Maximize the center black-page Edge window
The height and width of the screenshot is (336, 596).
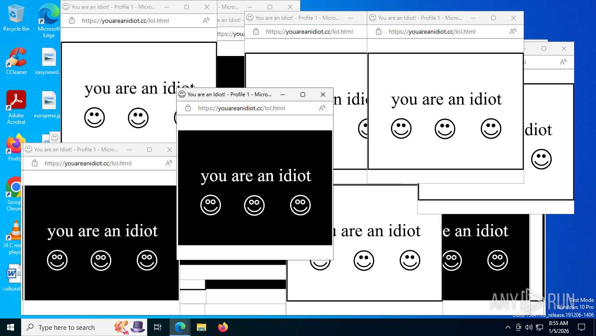pos(303,94)
